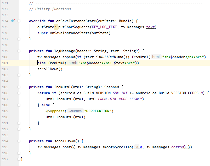Click the fold end marker on line 196

click(x=19, y=153)
